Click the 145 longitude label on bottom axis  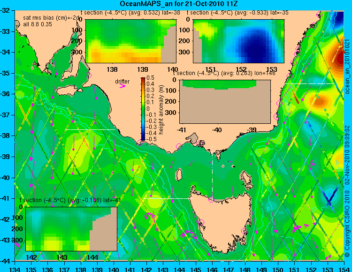pyautogui.click(x=196, y=269)
